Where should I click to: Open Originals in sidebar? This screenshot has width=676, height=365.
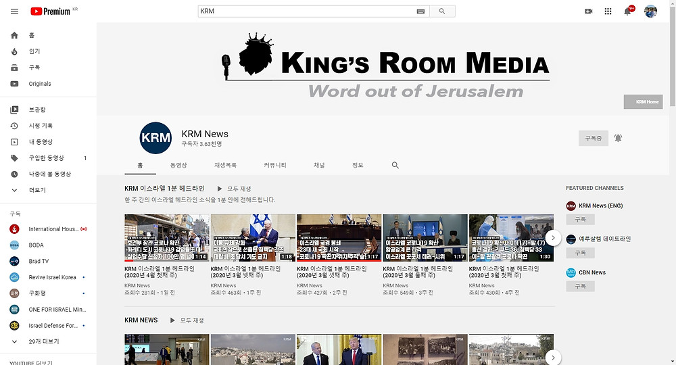(48, 84)
